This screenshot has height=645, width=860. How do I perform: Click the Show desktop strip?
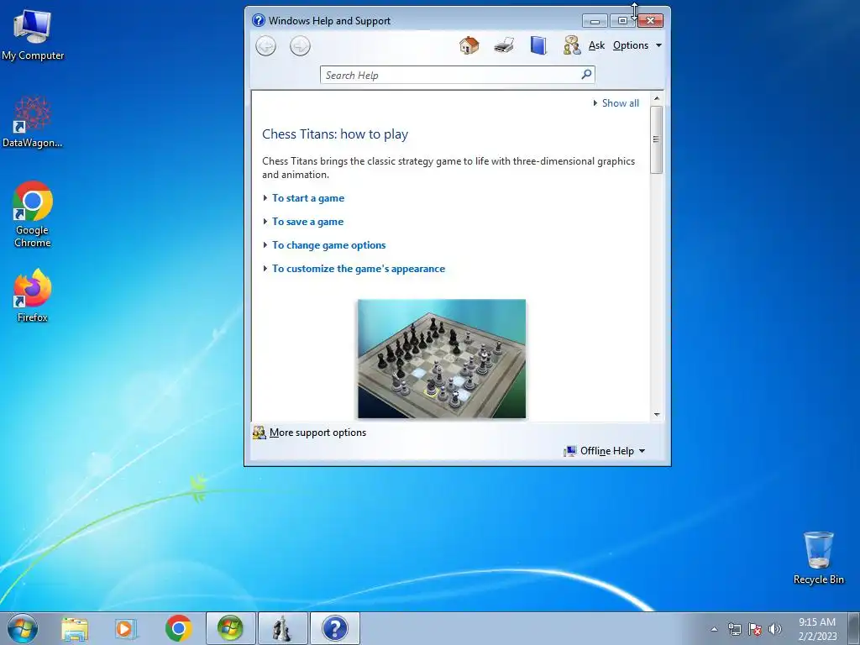(x=853, y=628)
